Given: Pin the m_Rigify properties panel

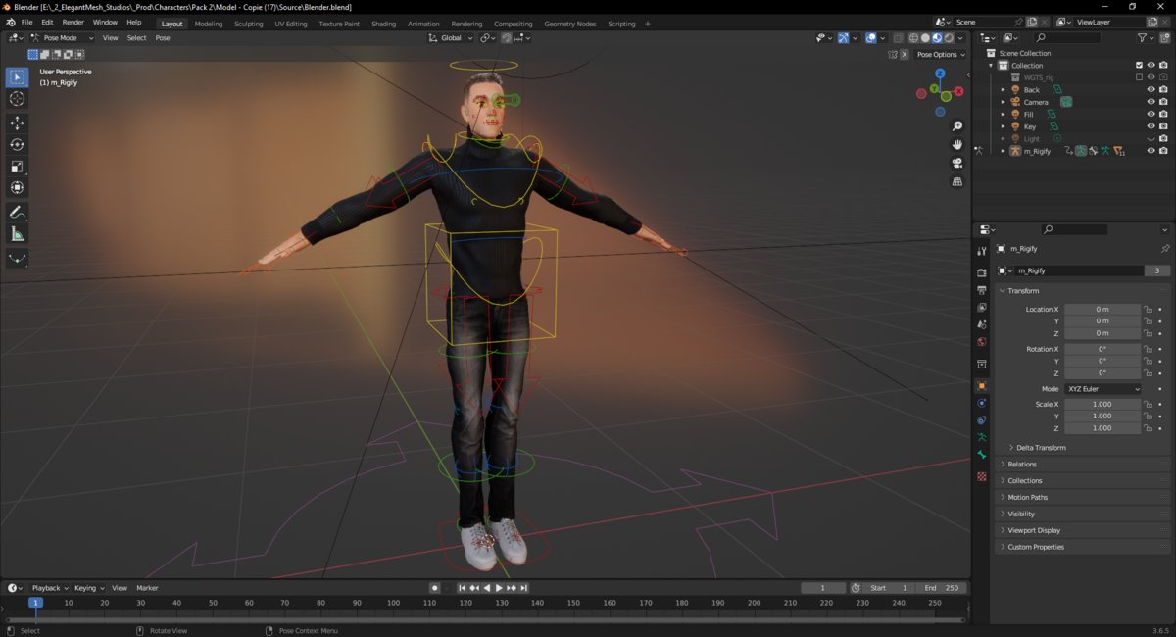Looking at the screenshot, I should pos(1164,249).
